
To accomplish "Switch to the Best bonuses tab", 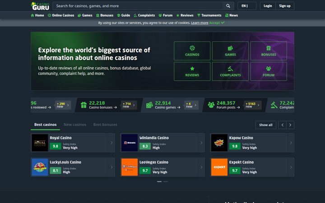I will [x=105, y=125].
